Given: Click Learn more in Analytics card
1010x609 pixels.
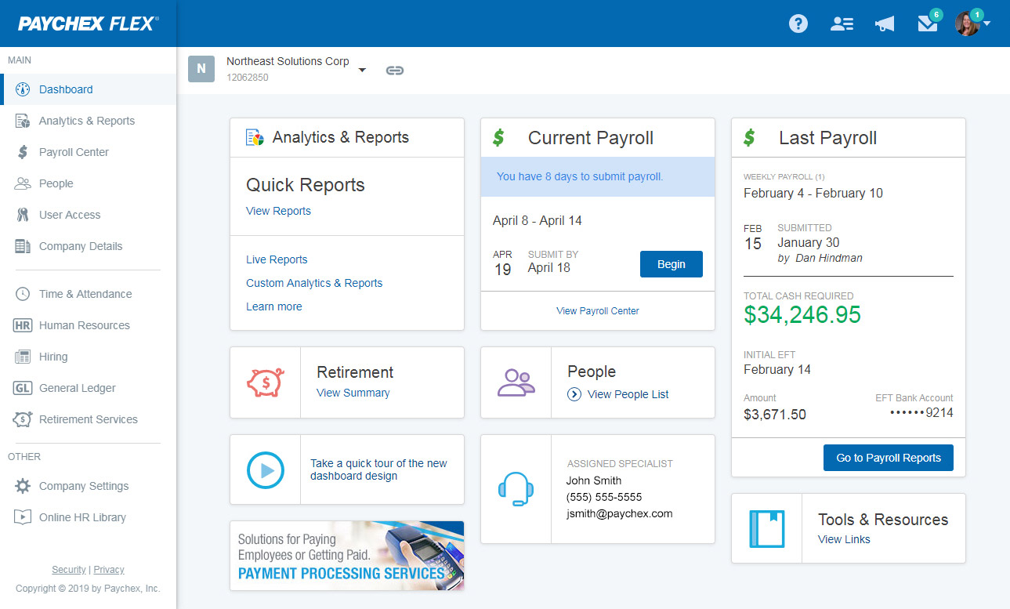Looking at the screenshot, I should 274,306.
